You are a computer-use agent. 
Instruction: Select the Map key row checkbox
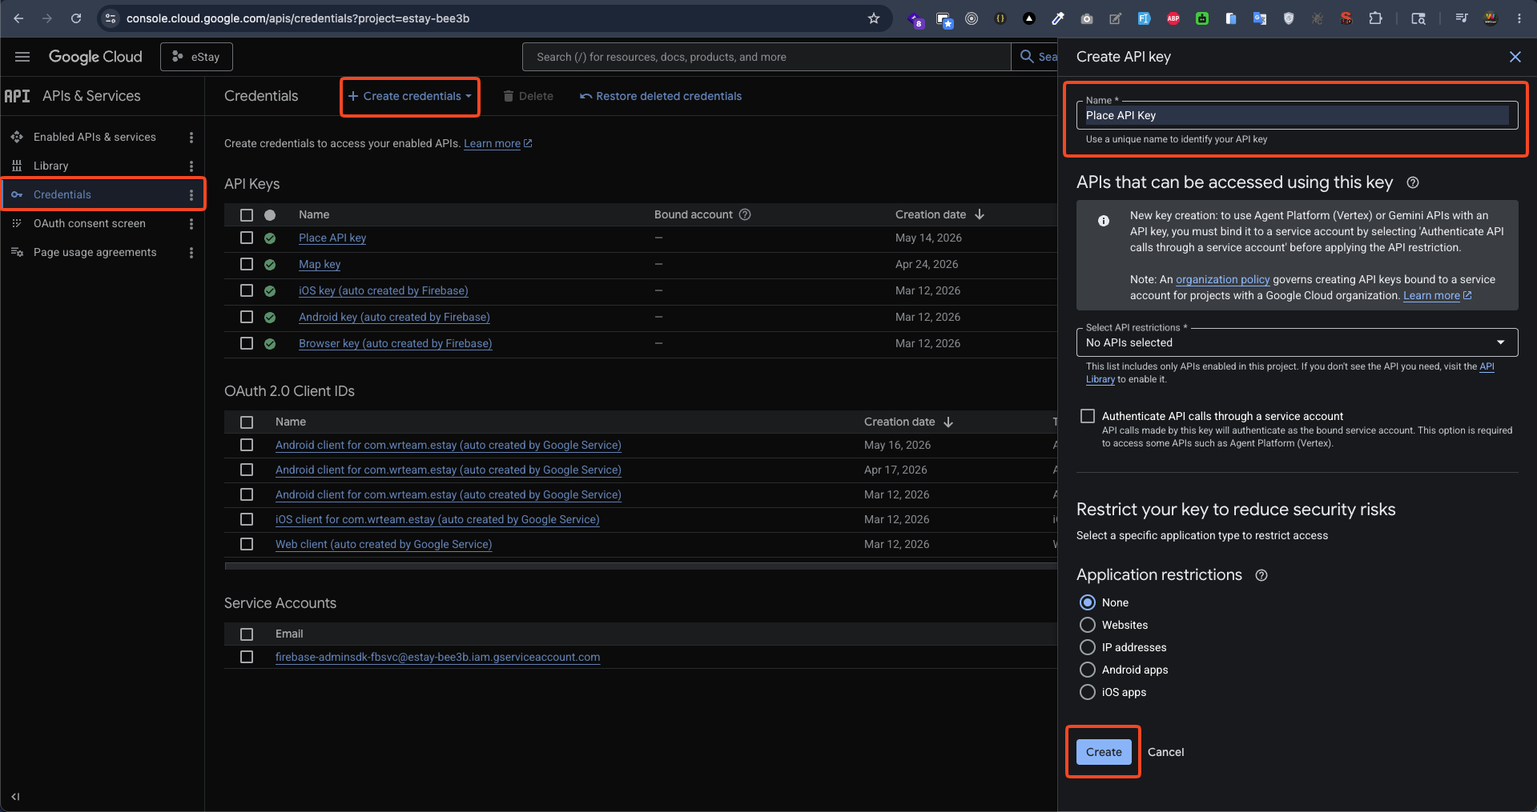[247, 264]
